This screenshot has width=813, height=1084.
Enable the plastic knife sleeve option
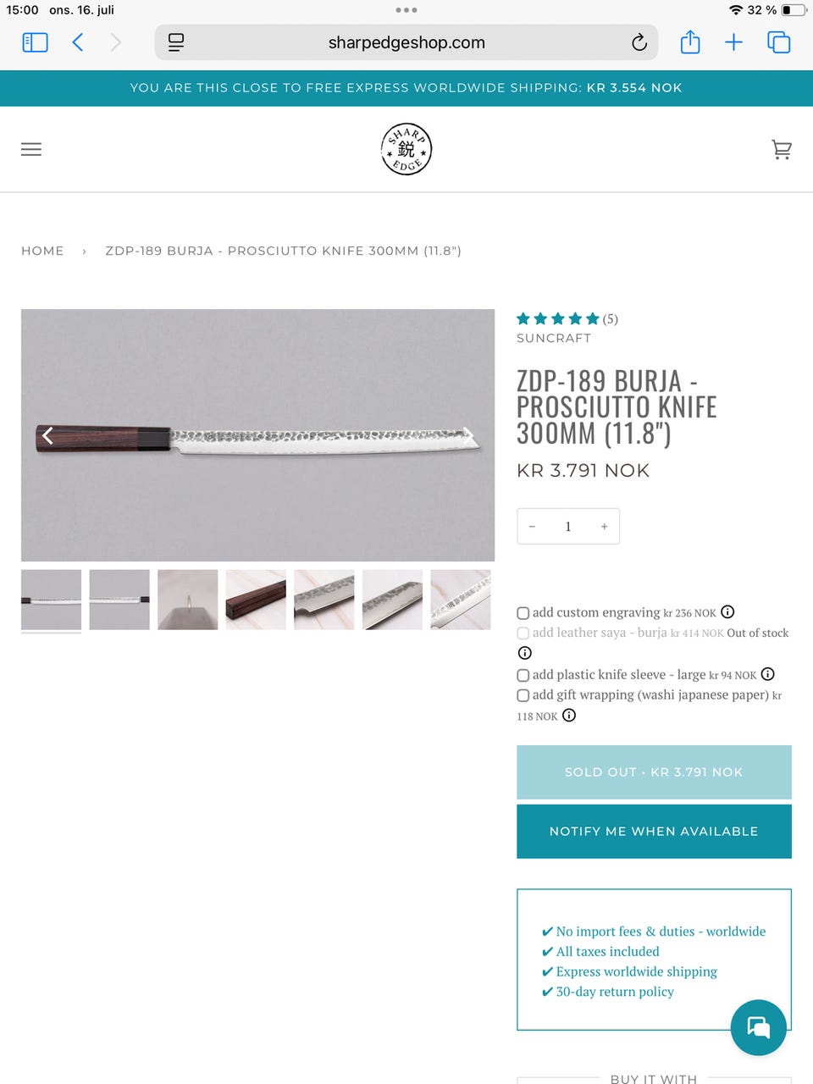pos(523,676)
